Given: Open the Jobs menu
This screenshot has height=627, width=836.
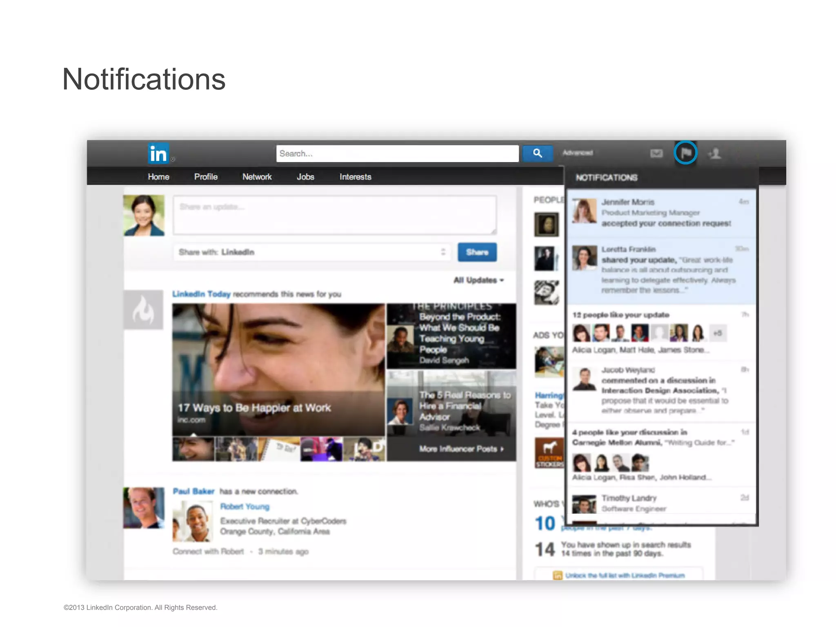Looking at the screenshot, I should pyautogui.click(x=305, y=177).
